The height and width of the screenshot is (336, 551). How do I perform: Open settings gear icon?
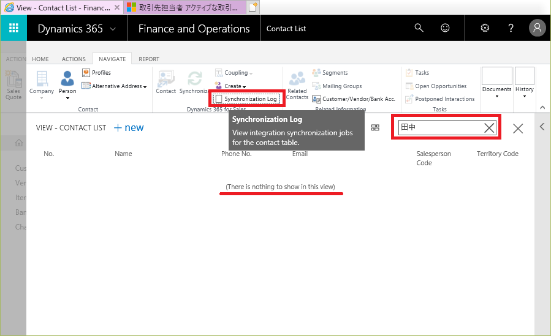coord(485,28)
